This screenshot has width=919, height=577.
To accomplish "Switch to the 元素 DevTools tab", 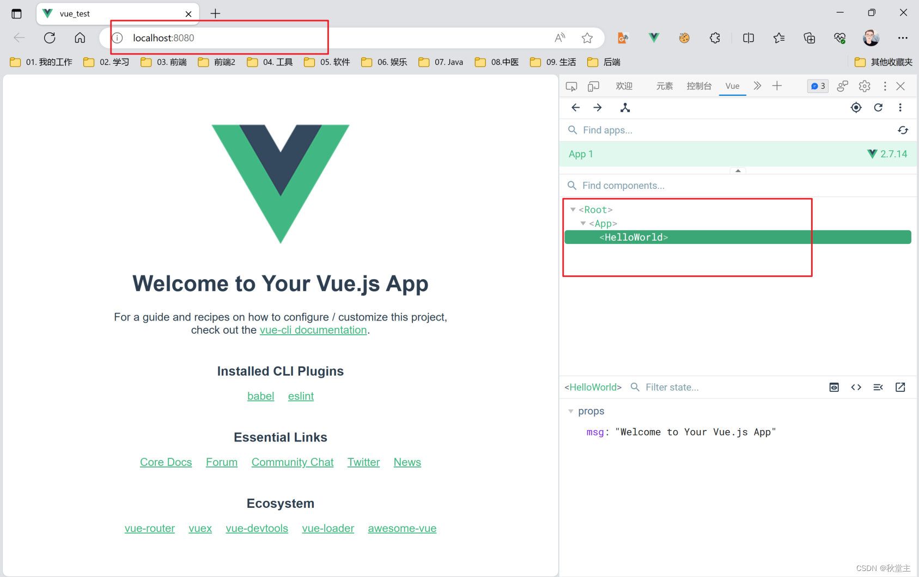I will [665, 86].
